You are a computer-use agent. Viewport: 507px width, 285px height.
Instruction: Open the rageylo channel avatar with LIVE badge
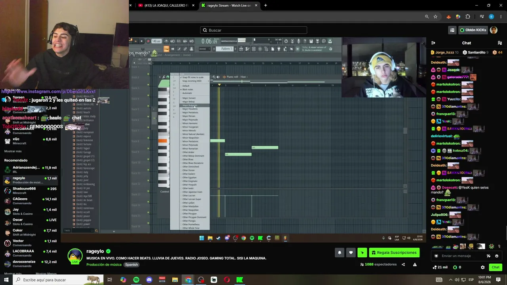75,256
